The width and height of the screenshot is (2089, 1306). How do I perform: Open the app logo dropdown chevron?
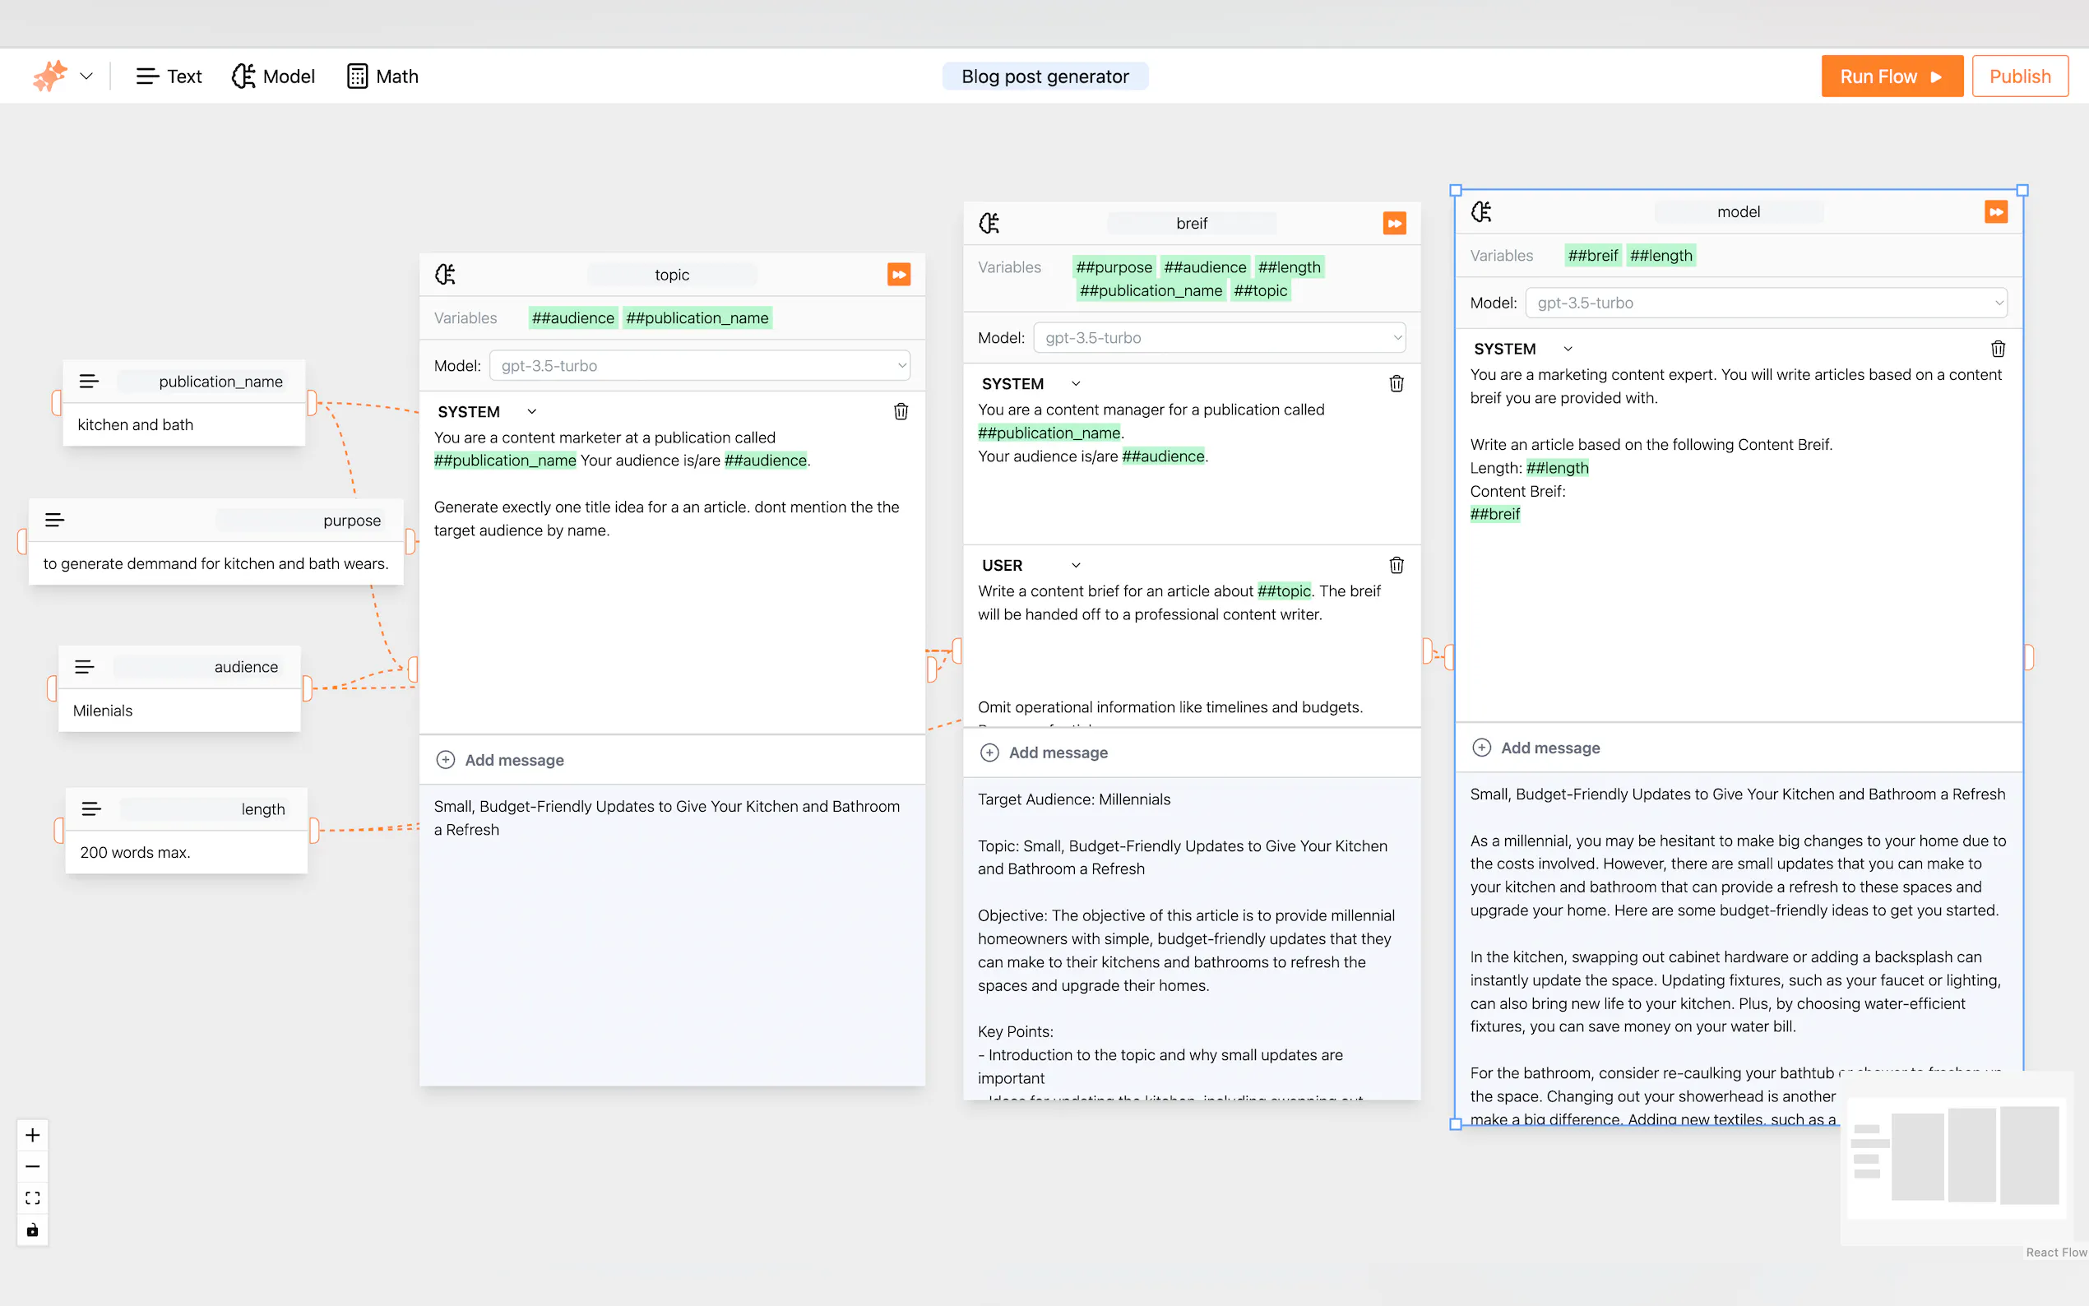(x=86, y=76)
